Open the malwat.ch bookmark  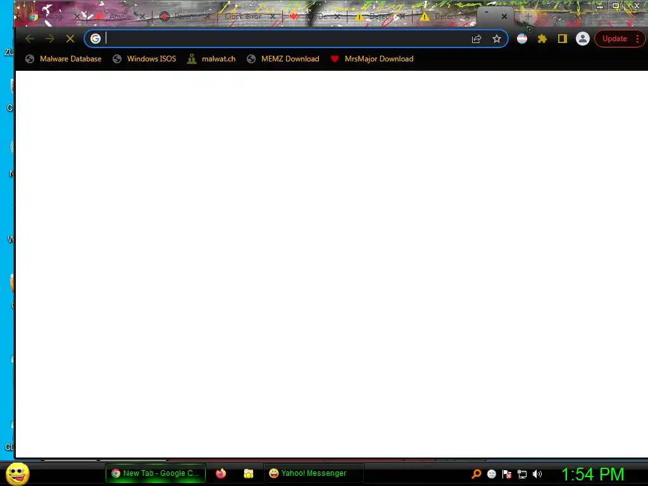pos(211,59)
